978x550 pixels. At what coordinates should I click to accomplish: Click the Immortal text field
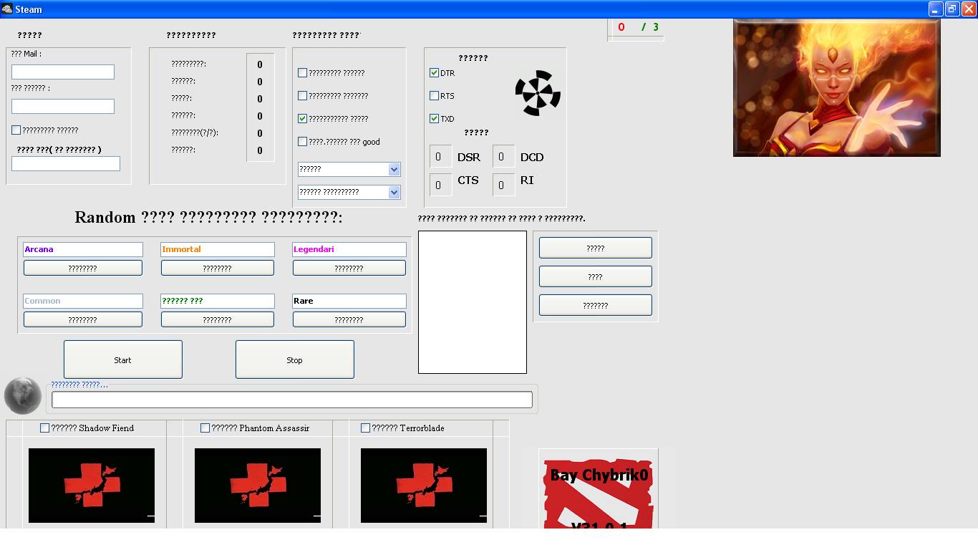[x=218, y=249]
